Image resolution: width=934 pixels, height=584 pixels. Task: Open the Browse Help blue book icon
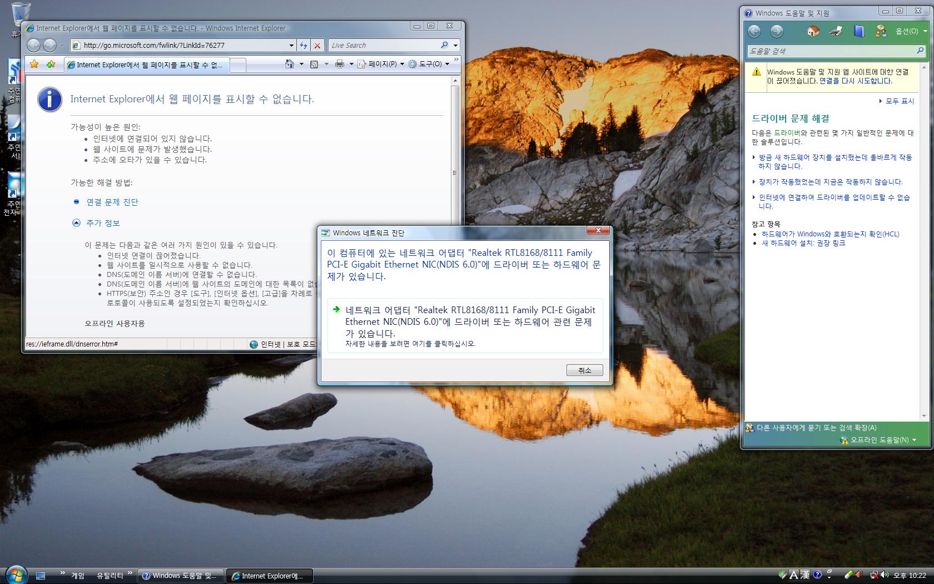[859, 31]
